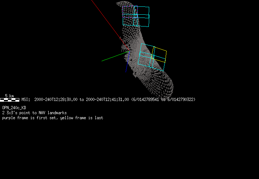Click the yellow last-frame footprint
This screenshot has width=259, height=179.
click(x=159, y=55)
